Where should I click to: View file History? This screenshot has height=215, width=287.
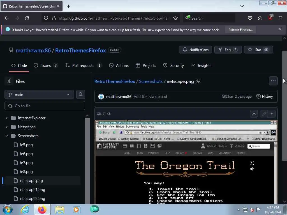(265, 96)
